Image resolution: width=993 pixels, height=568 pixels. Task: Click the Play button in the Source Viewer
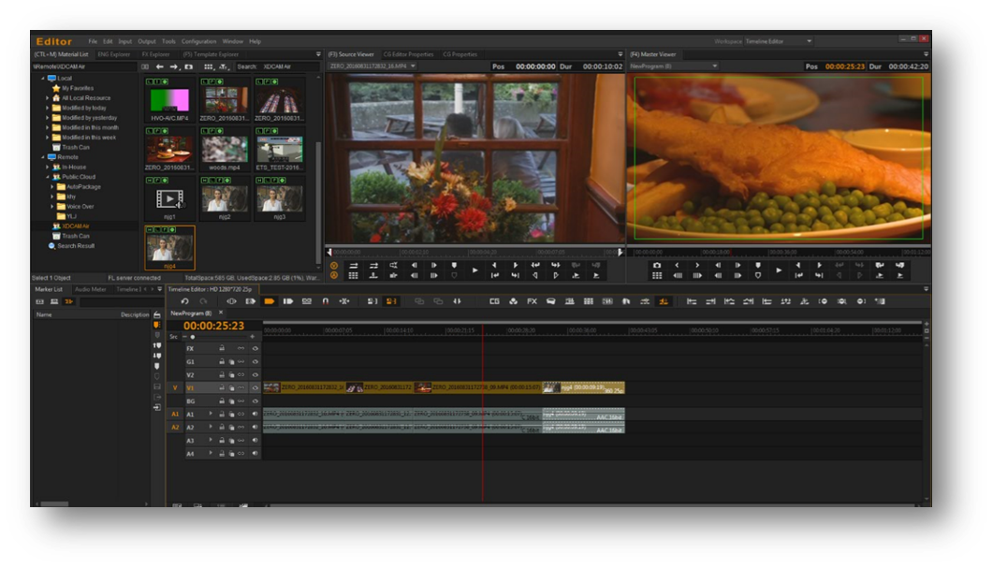(x=475, y=271)
